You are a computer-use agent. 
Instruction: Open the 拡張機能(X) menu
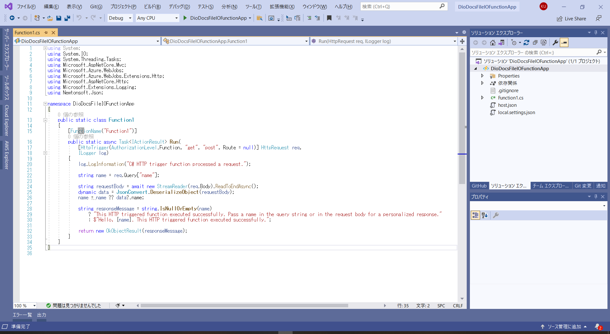pos(282,6)
